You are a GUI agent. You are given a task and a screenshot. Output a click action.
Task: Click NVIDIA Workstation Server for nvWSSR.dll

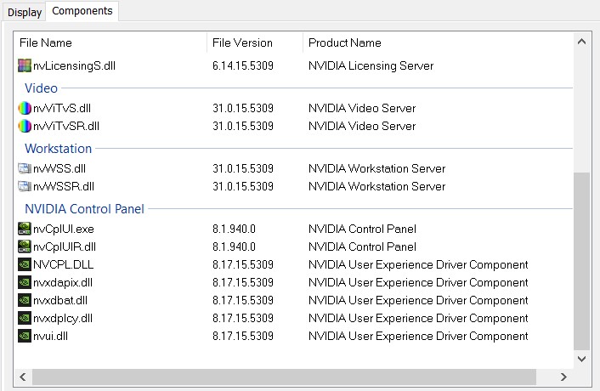tap(377, 187)
